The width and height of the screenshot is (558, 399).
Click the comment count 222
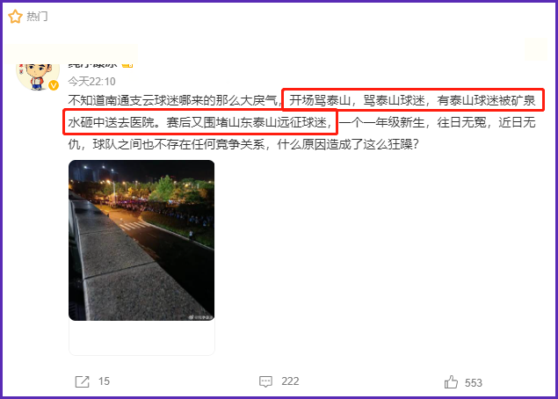pyautogui.click(x=290, y=381)
